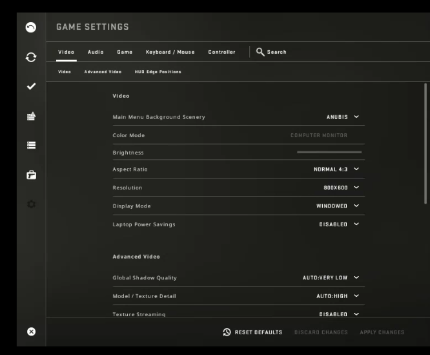The height and width of the screenshot is (355, 430).
Task: Click the Apply Changes button
Action: (x=382, y=332)
